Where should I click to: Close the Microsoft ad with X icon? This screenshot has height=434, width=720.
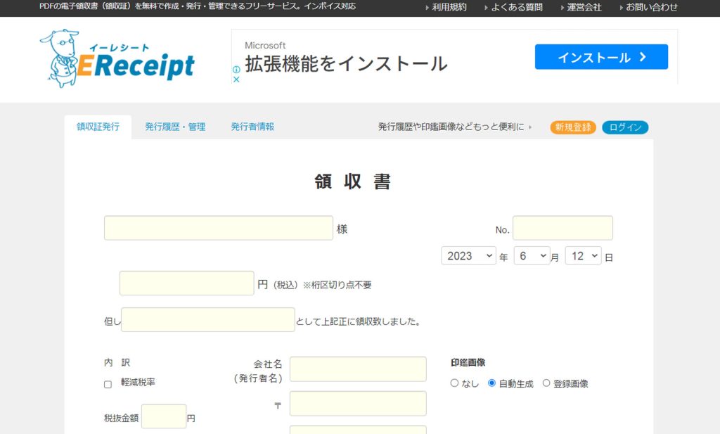tap(236, 79)
